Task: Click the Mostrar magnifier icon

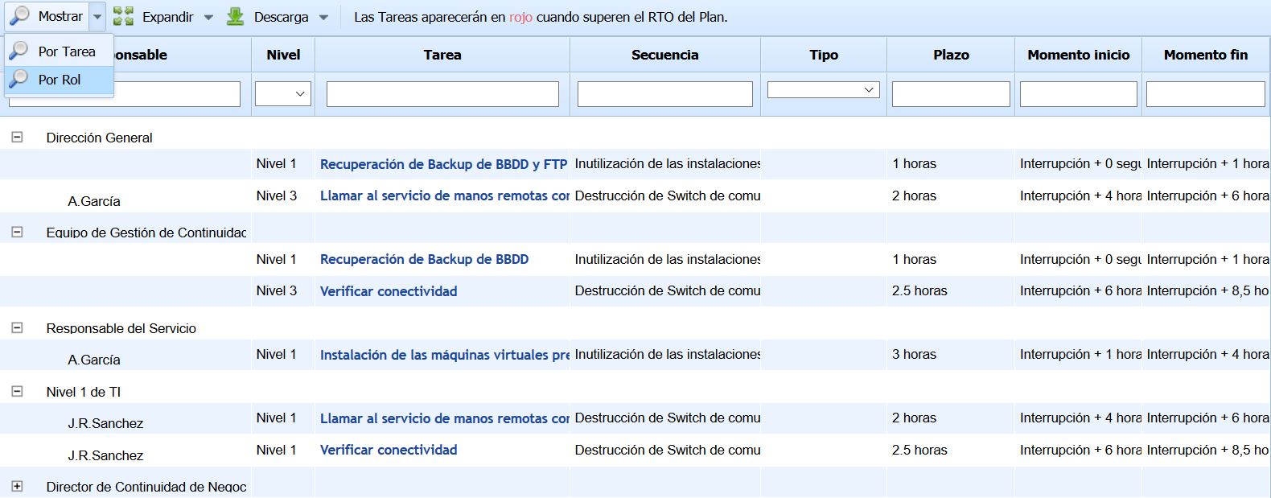Action: pos(20,16)
